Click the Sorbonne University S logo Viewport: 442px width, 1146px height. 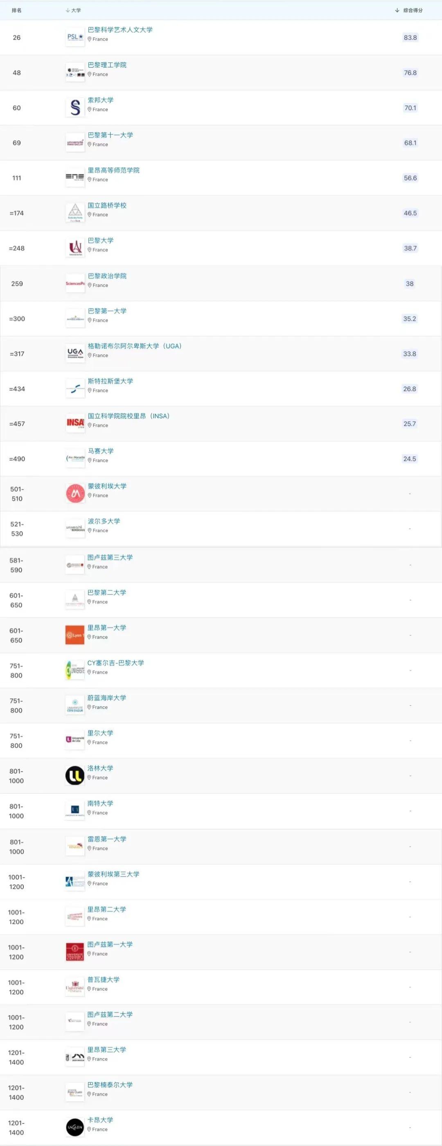point(75,108)
